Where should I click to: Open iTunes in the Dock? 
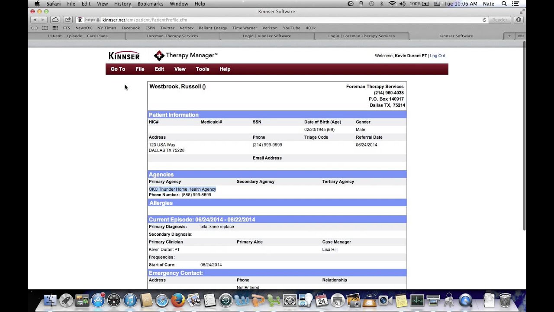[130, 300]
